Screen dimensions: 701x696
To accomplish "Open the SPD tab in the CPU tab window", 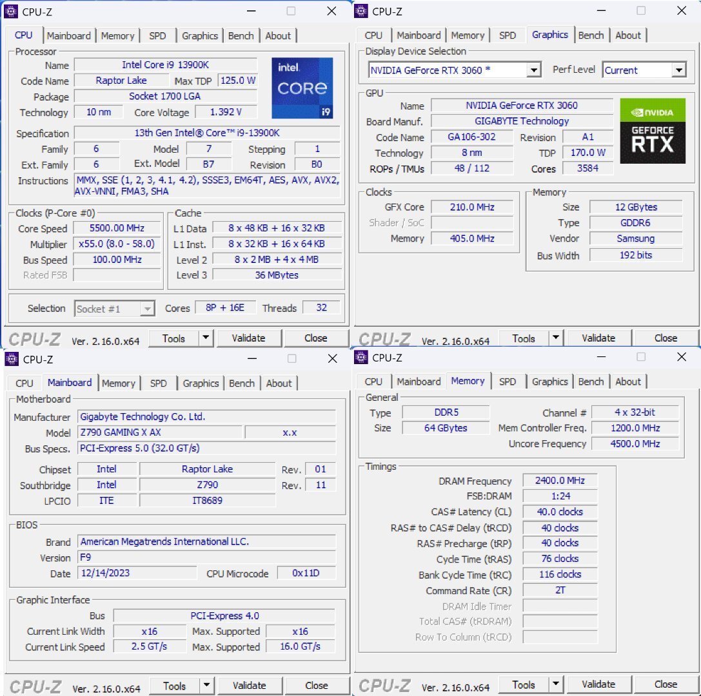I will tap(157, 35).
